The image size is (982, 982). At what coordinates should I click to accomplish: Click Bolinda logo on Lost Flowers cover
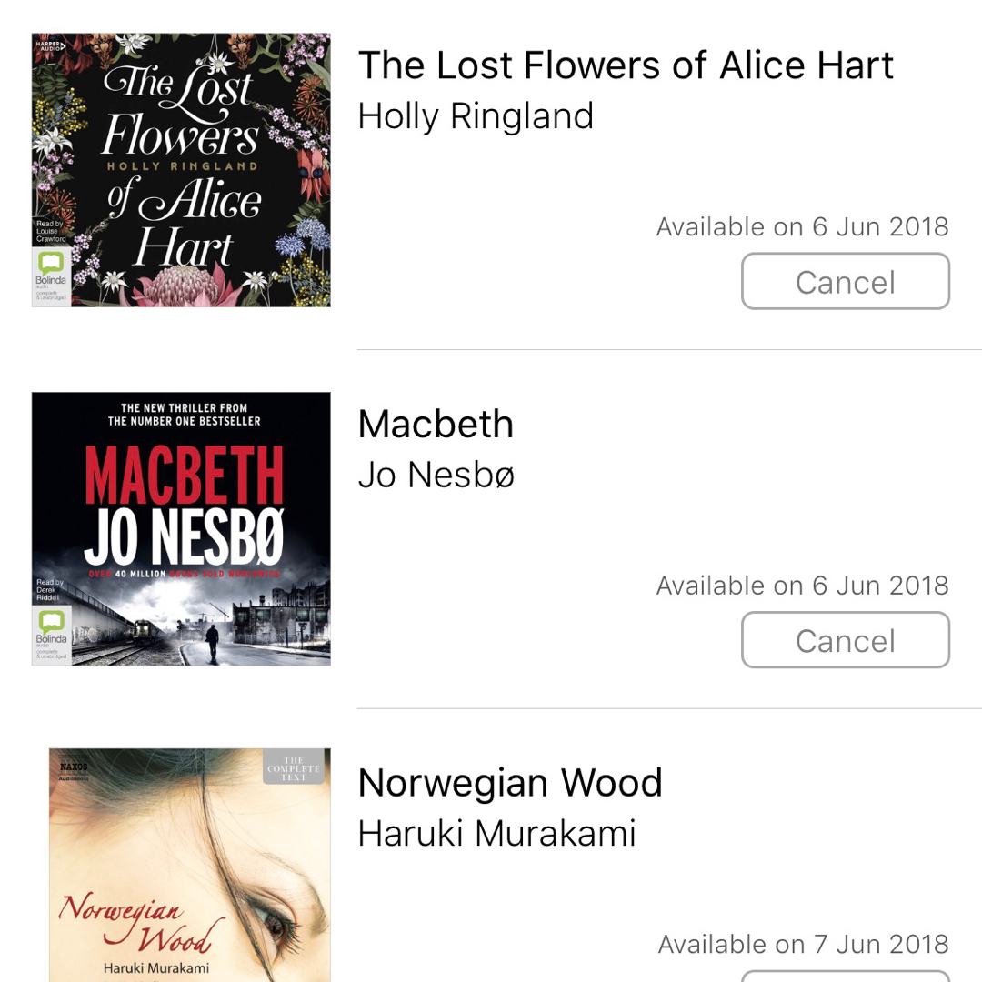[x=51, y=276]
